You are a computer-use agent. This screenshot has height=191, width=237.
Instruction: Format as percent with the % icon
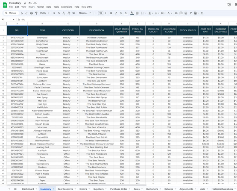59,13
